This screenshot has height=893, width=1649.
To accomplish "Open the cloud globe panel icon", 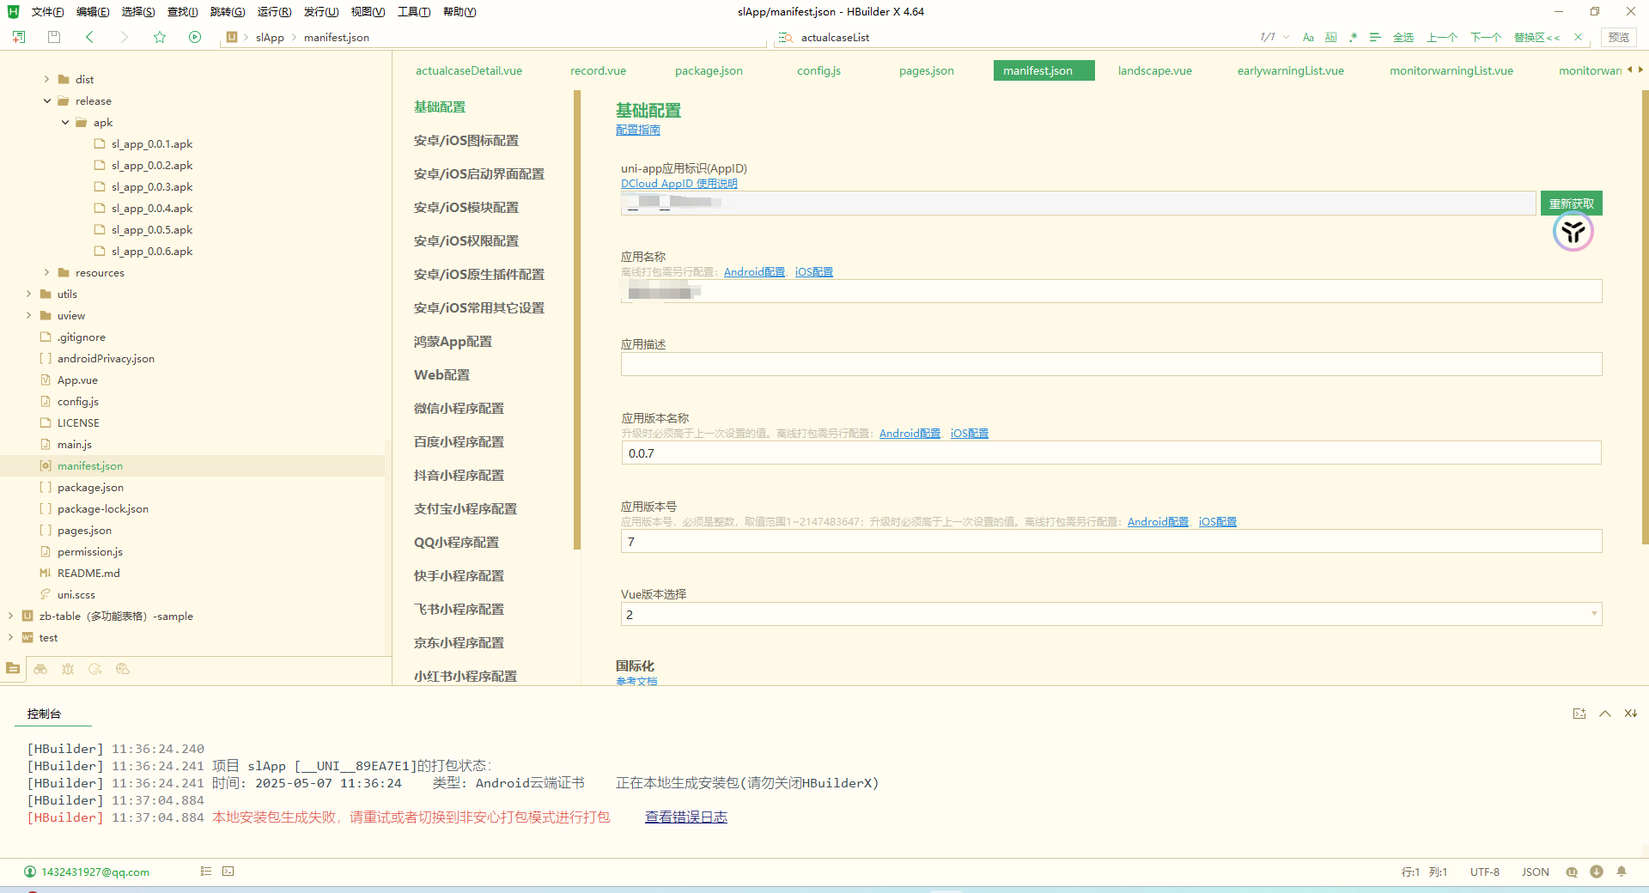I will [x=123, y=669].
